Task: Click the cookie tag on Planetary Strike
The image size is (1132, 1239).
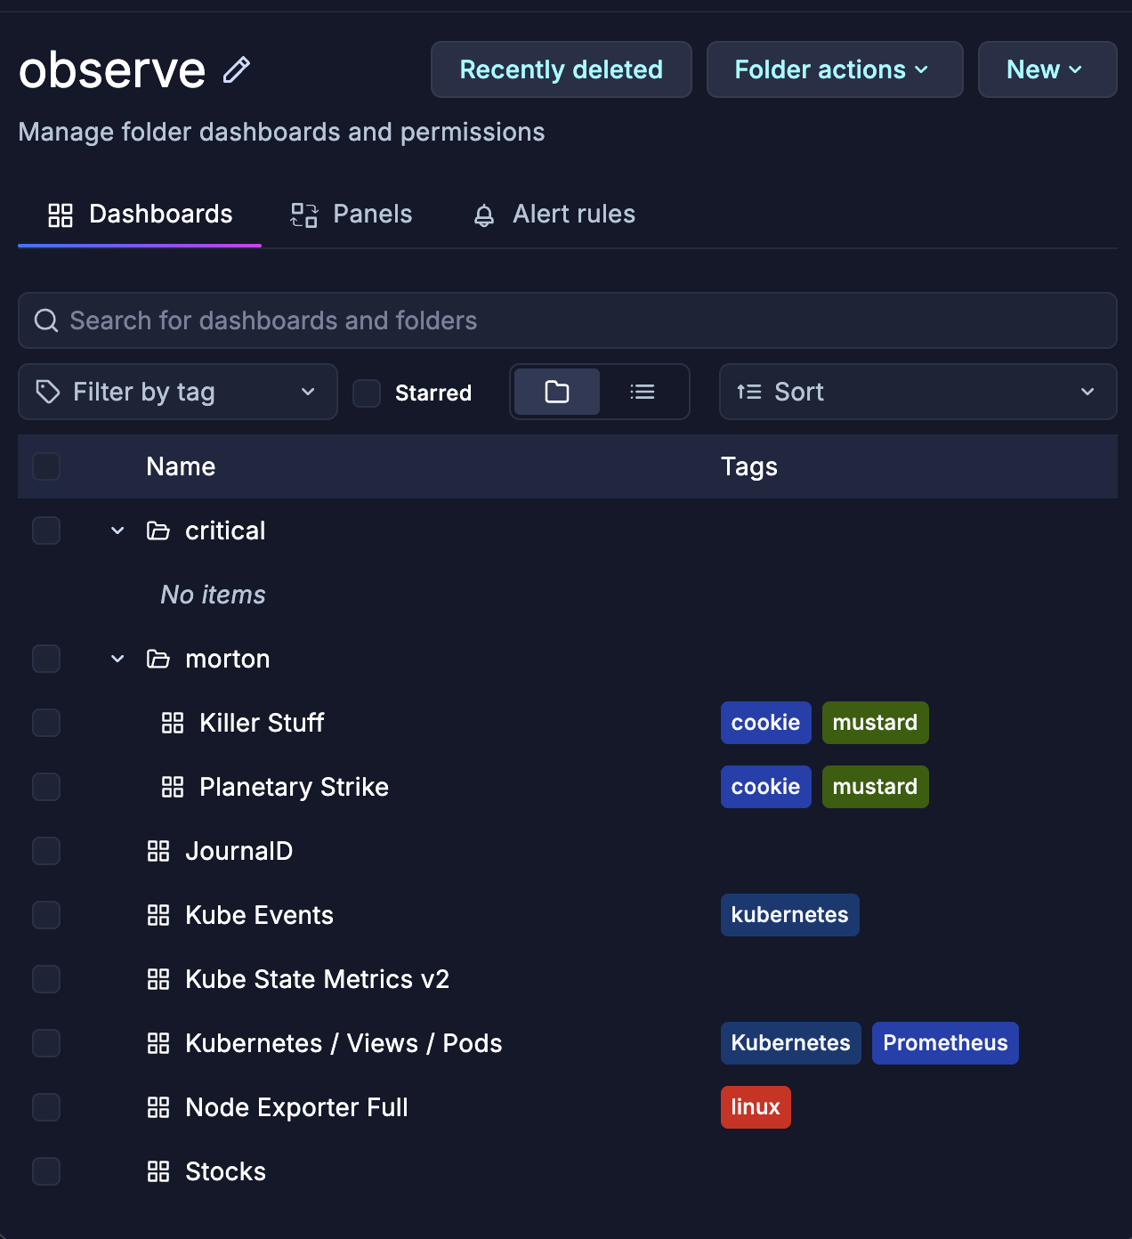Action: tap(766, 787)
